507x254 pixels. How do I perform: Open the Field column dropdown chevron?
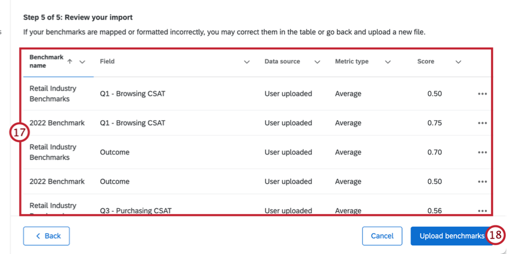(246, 62)
